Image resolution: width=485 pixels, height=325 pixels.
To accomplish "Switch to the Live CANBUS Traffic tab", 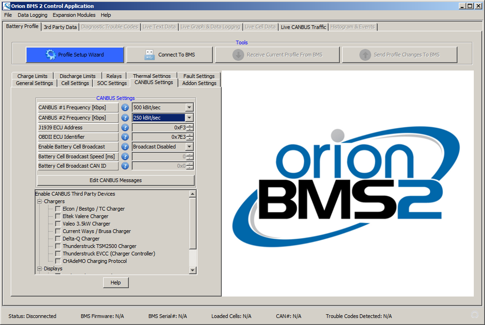I will 303,27.
